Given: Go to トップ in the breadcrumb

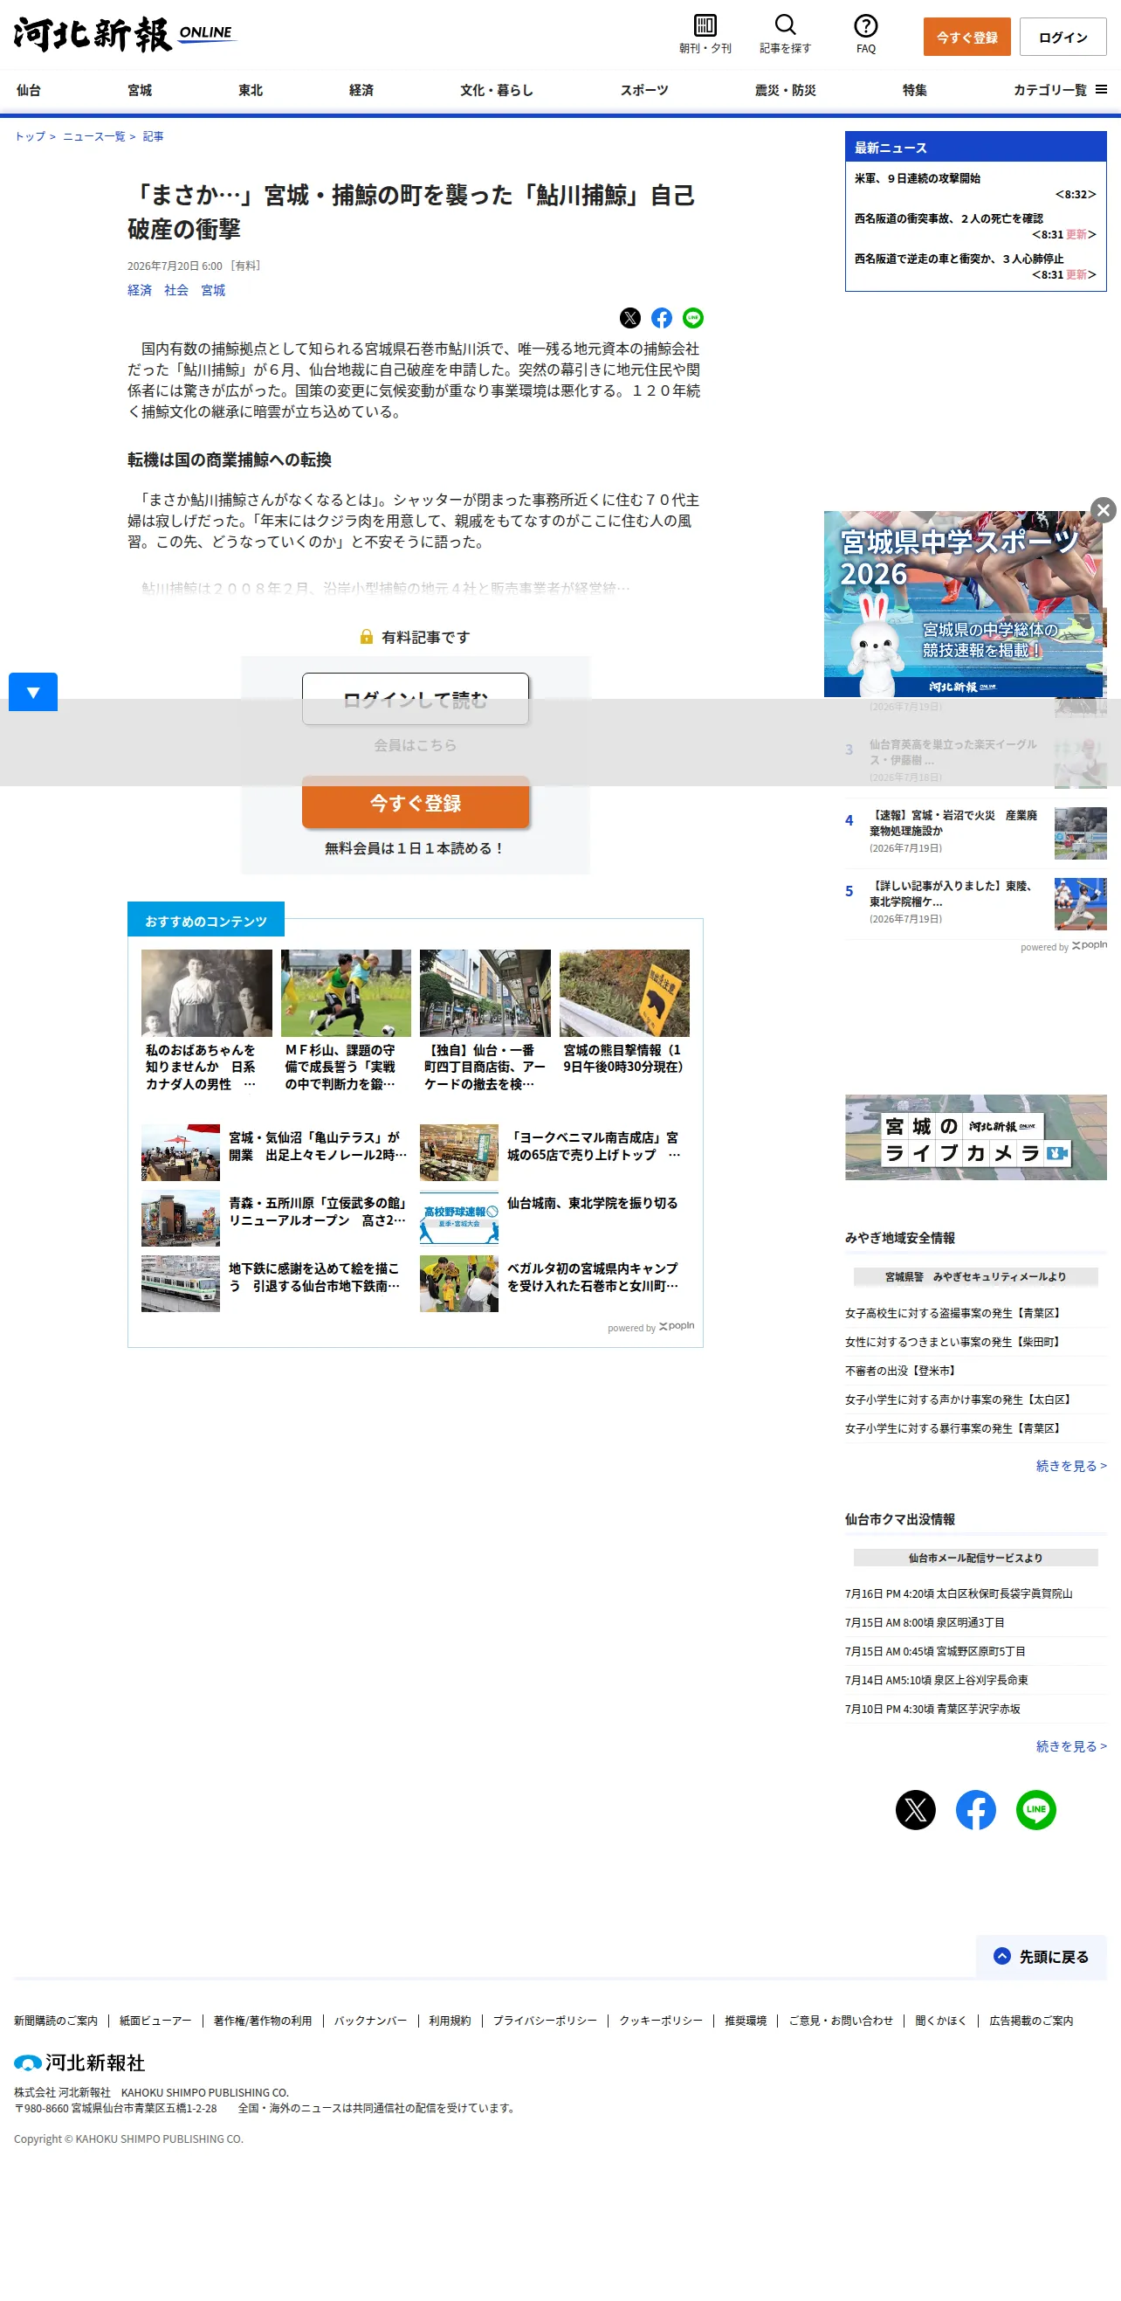Looking at the screenshot, I should tap(30, 136).
